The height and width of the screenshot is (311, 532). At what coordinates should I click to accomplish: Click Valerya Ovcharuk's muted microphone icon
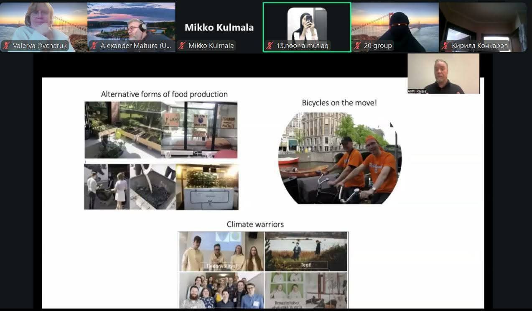(x=6, y=46)
